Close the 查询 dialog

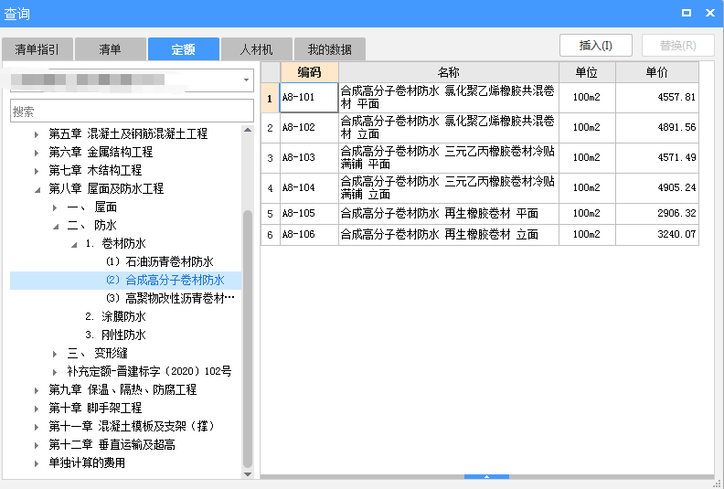(x=710, y=13)
